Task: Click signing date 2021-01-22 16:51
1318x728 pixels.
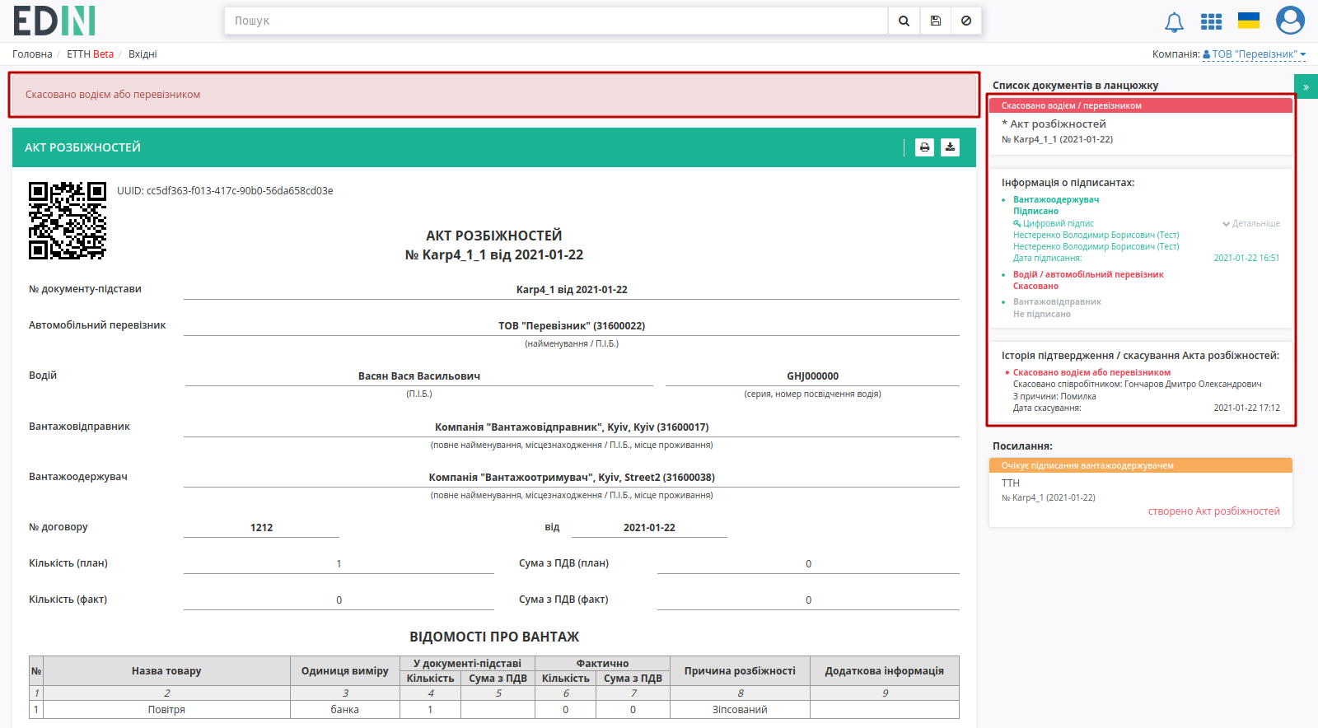Action: click(x=1246, y=259)
